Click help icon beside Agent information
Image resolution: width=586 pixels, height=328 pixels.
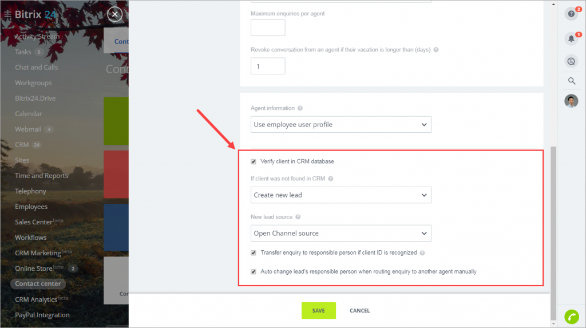pyautogui.click(x=300, y=108)
